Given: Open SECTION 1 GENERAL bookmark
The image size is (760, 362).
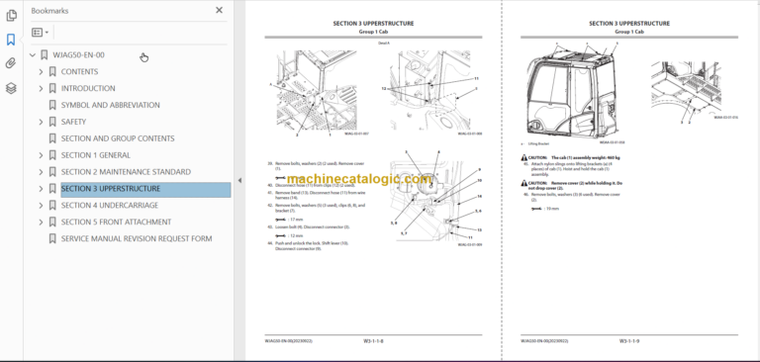Looking at the screenshot, I should click(95, 155).
